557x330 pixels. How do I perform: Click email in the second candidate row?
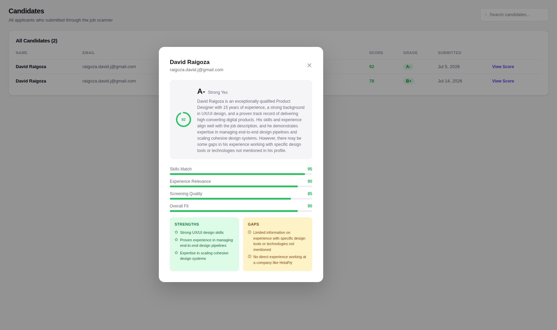[x=109, y=81]
